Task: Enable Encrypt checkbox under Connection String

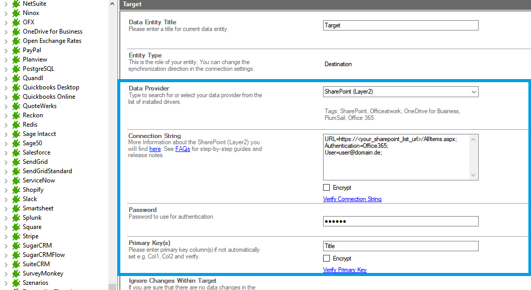Action: (x=327, y=188)
